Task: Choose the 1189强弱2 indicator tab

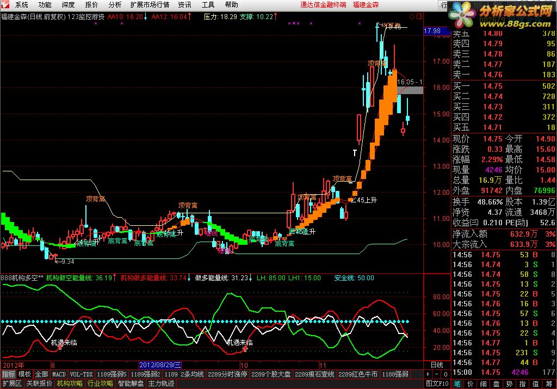Action: 145,374
